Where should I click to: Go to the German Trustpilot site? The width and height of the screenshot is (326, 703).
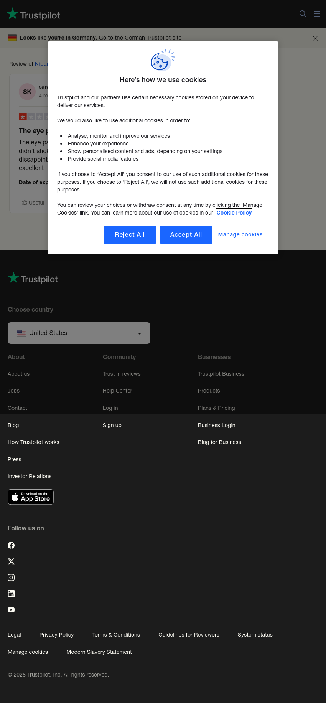140,38
